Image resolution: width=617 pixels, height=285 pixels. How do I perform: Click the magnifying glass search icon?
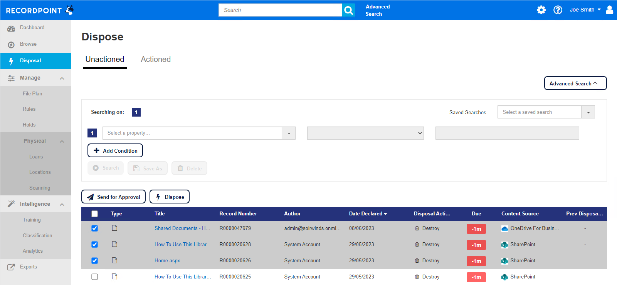[x=348, y=10]
